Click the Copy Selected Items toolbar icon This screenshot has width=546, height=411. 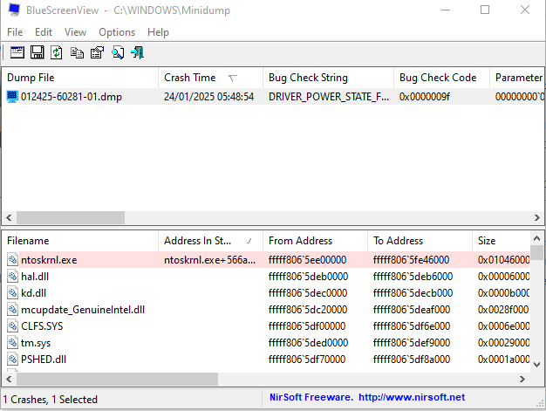tap(77, 52)
